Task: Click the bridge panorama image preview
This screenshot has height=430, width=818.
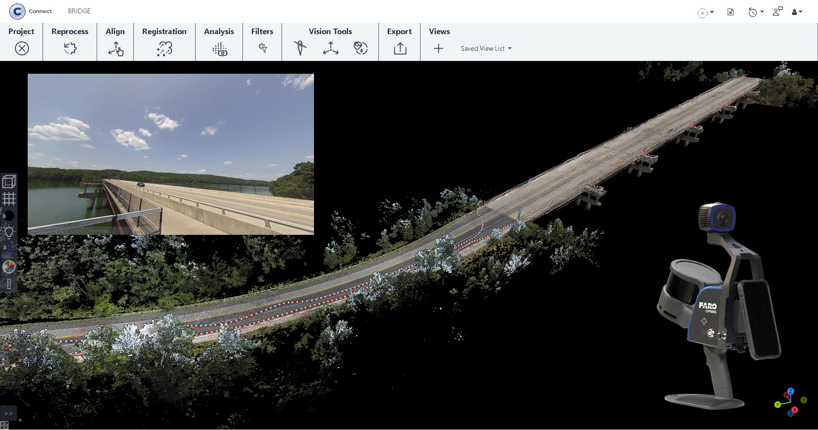Action: click(x=171, y=154)
